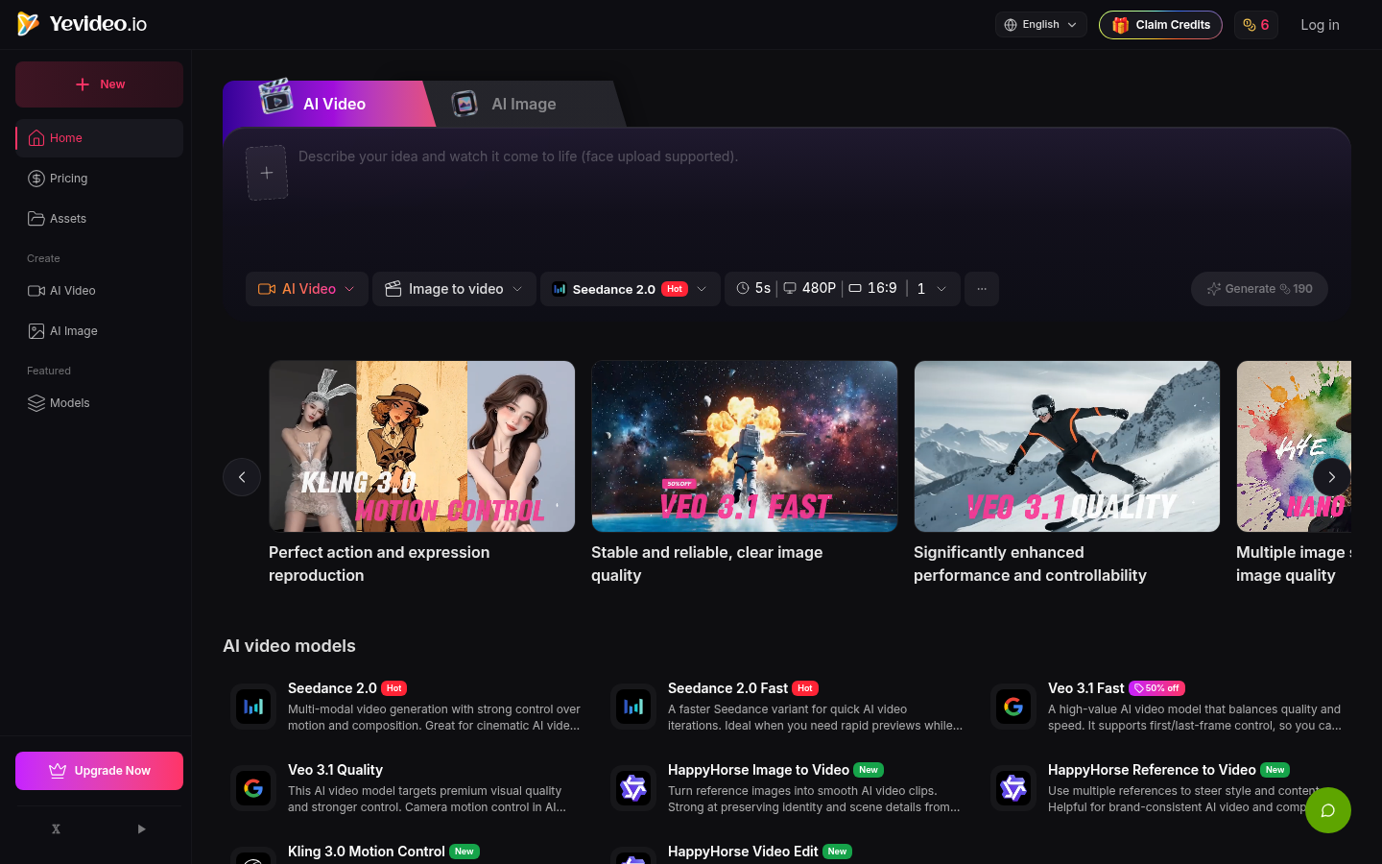Open the Image to video dropdown
The width and height of the screenshot is (1382, 864).
click(454, 289)
